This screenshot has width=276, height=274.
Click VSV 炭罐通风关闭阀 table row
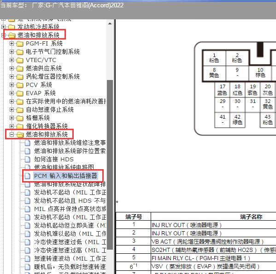point(196,266)
